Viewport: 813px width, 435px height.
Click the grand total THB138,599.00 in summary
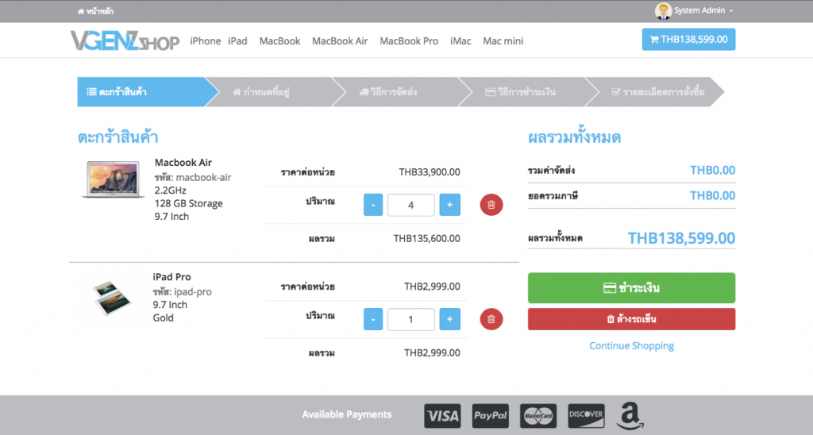[681, 238]
